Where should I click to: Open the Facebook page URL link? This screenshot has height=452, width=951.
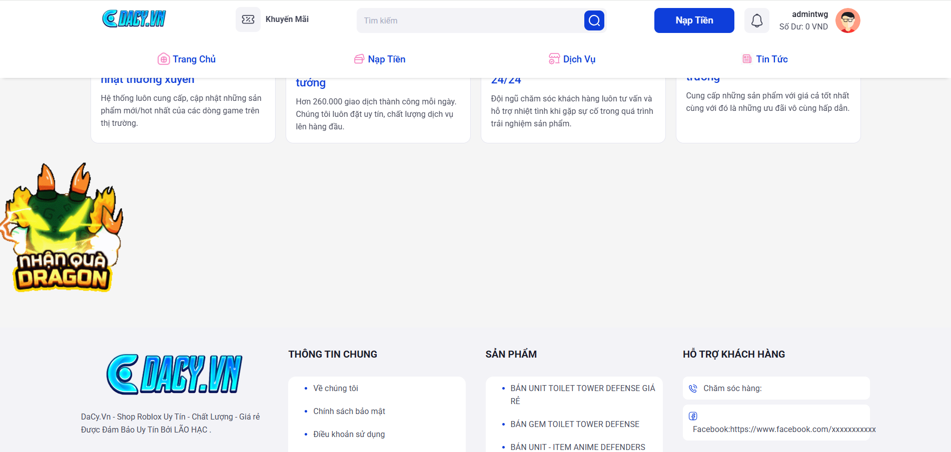pos(784,430)
